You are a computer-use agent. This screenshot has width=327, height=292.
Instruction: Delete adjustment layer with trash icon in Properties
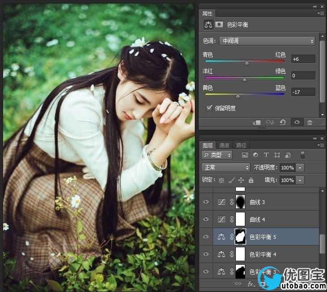click(310, 123)
